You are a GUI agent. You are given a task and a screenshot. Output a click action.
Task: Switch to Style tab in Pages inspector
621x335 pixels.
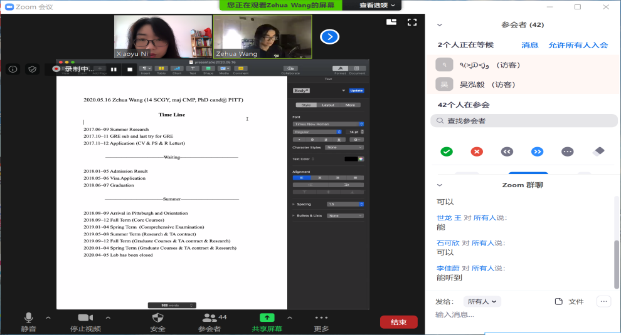coord(306,105)
